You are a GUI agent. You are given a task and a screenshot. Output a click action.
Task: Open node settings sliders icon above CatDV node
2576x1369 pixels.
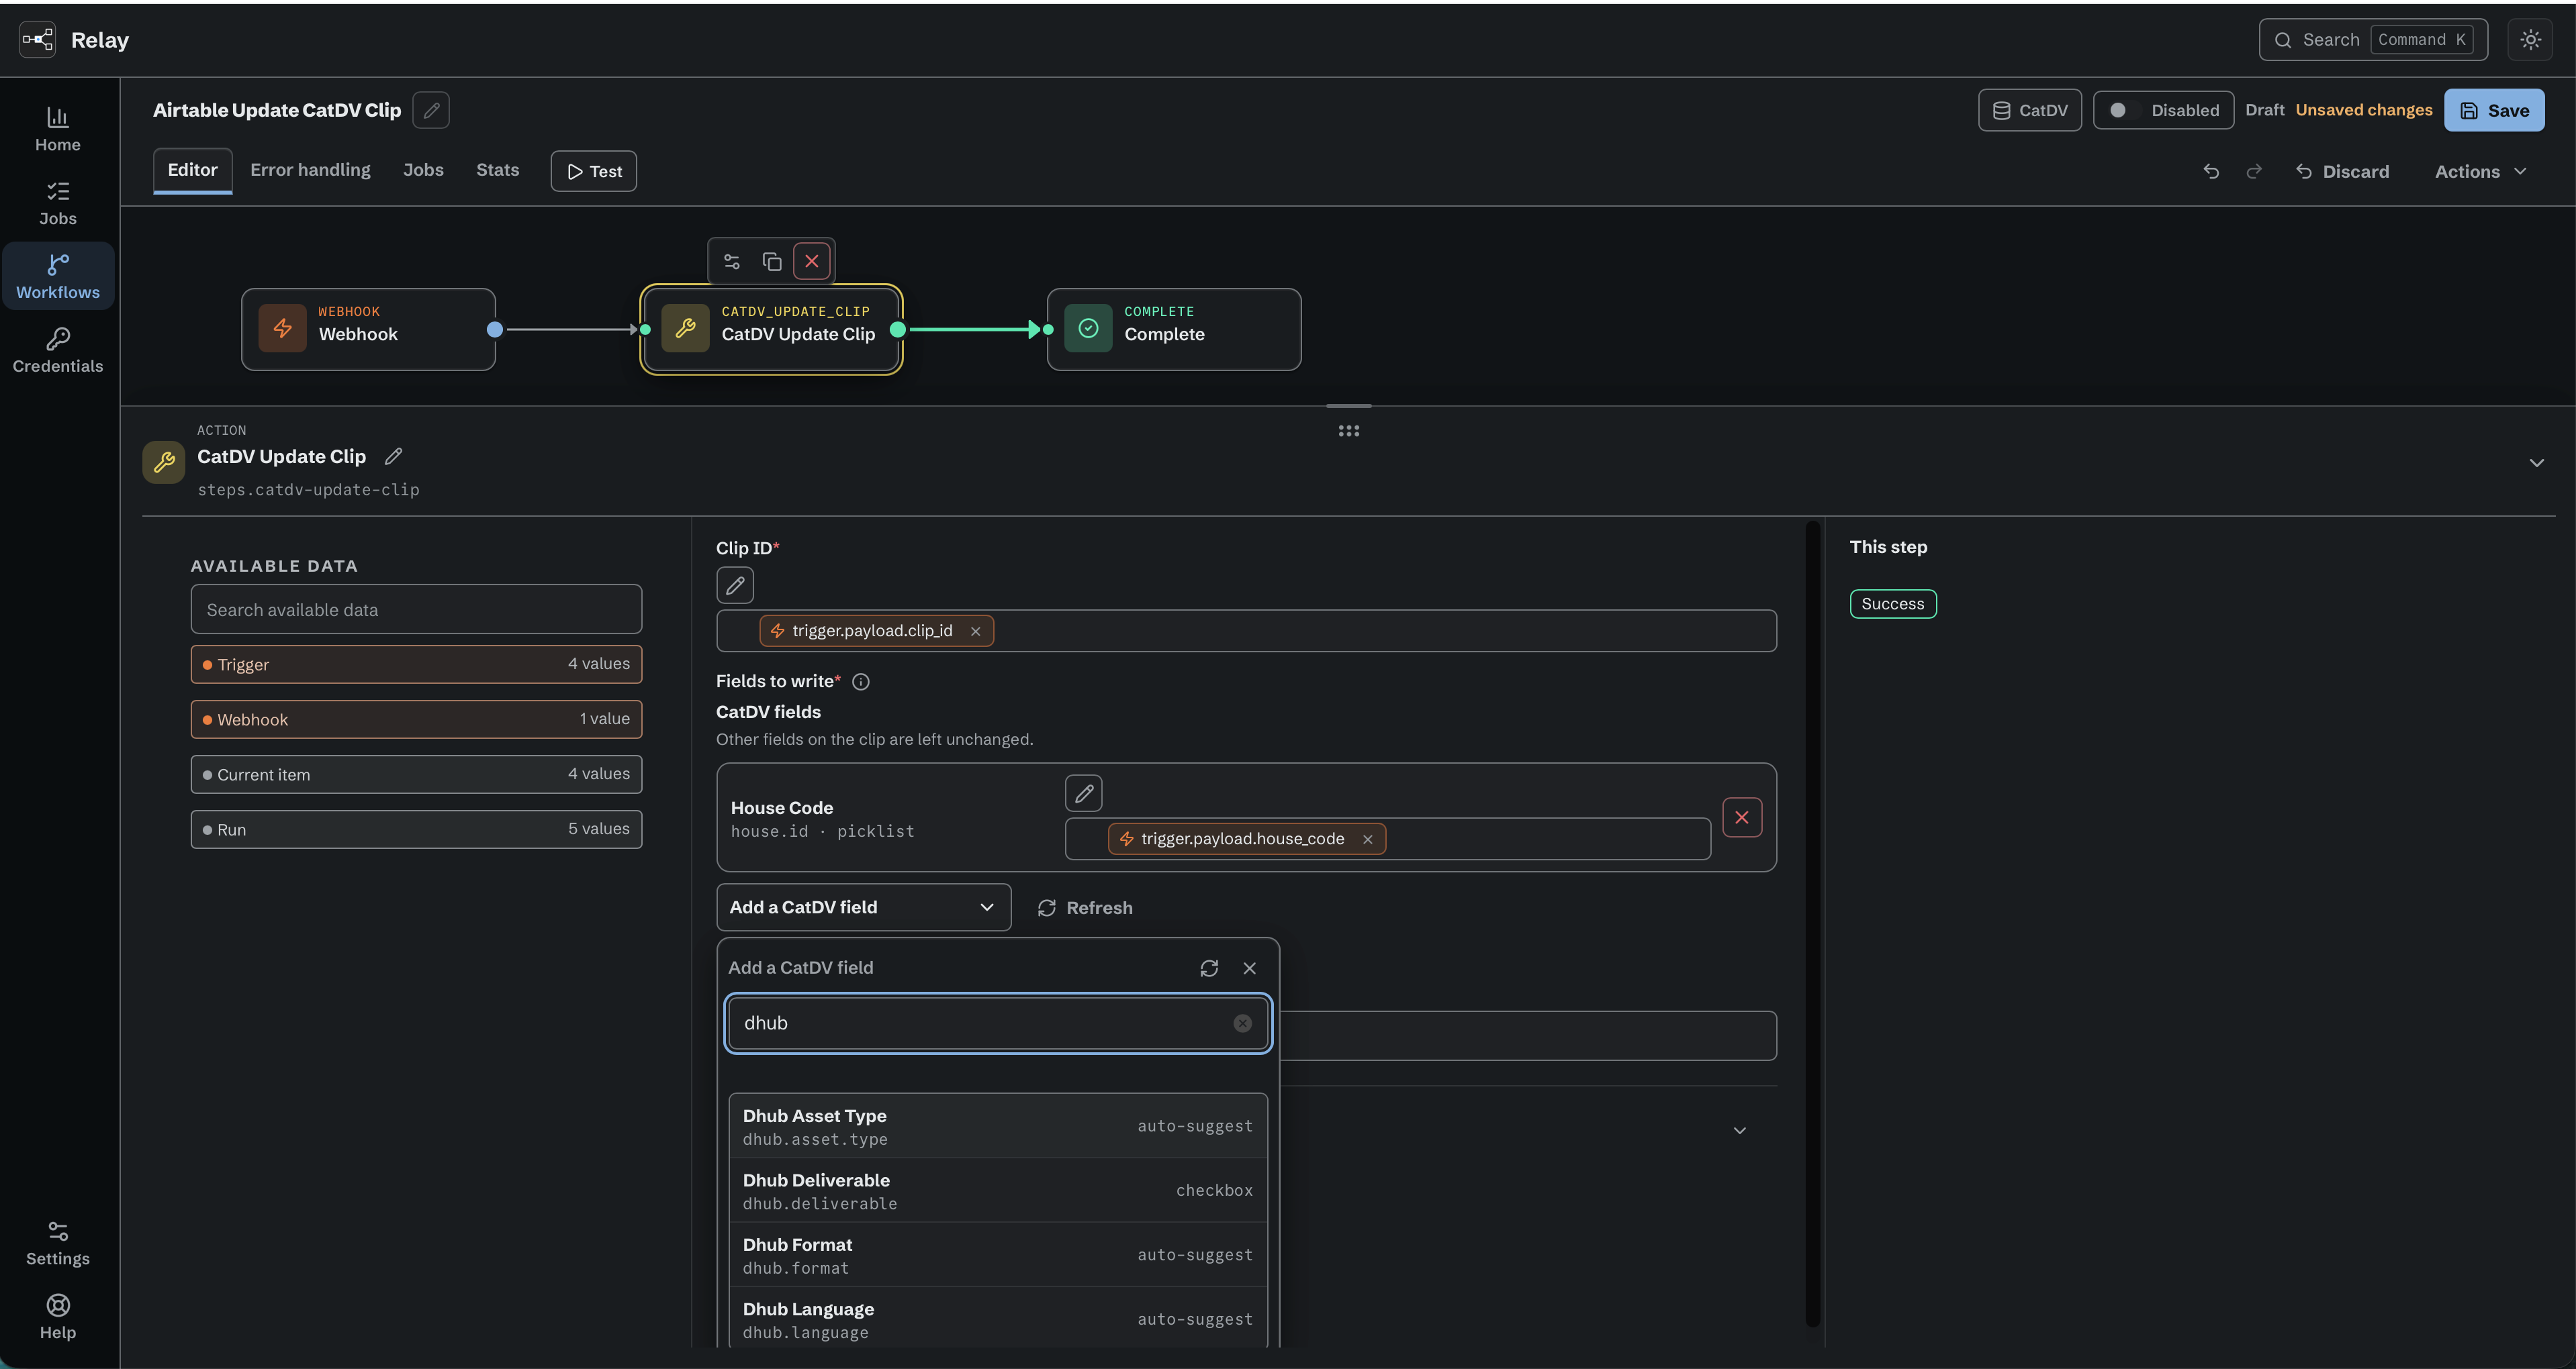[732, 262]
